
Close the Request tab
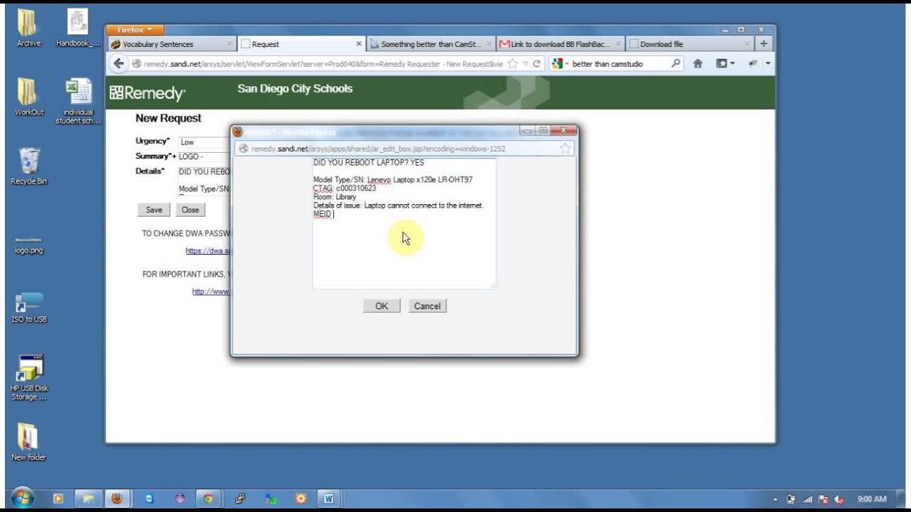(x=359, y=44)
